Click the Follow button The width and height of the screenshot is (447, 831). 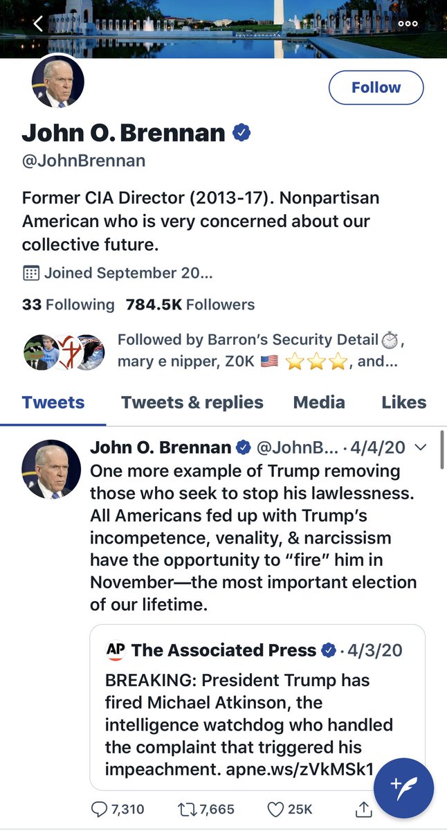click(x=376, y=87)
